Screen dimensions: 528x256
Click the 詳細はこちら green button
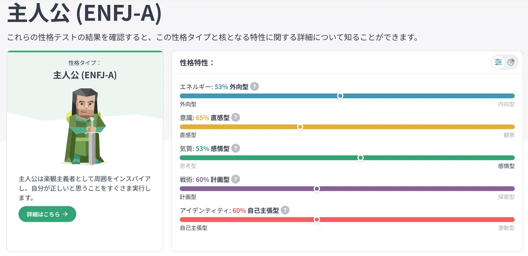coord(48,214)
